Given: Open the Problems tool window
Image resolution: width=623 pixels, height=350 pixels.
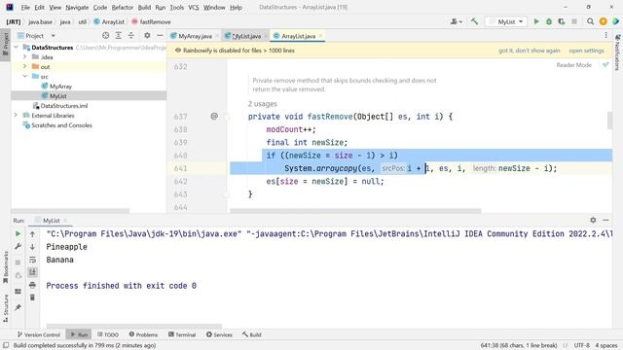Looking at the screenshot, I should pyautogui.click(x=143, y=334).
